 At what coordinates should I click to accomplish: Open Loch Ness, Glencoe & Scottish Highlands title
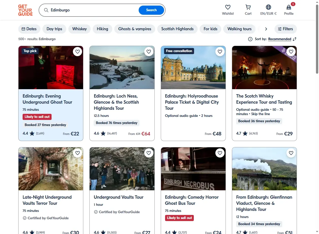116,102
